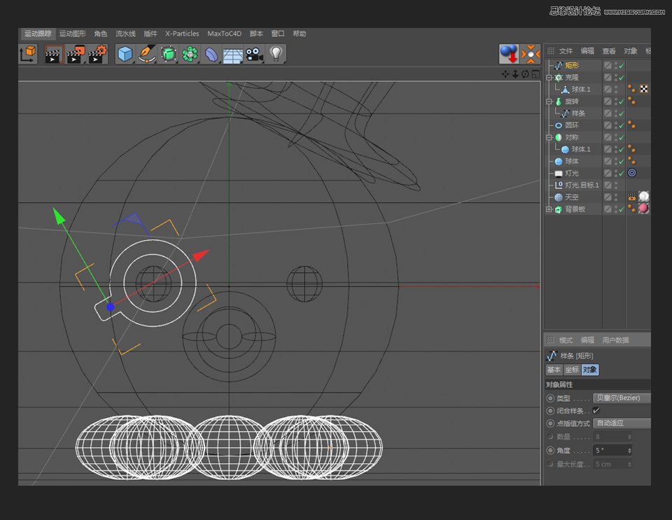Click the Render Settings clapperboard with gear
This screenshot has width=672, height=520.
click(97, 54)
